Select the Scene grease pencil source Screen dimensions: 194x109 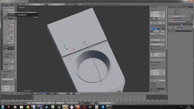(154, 29)
